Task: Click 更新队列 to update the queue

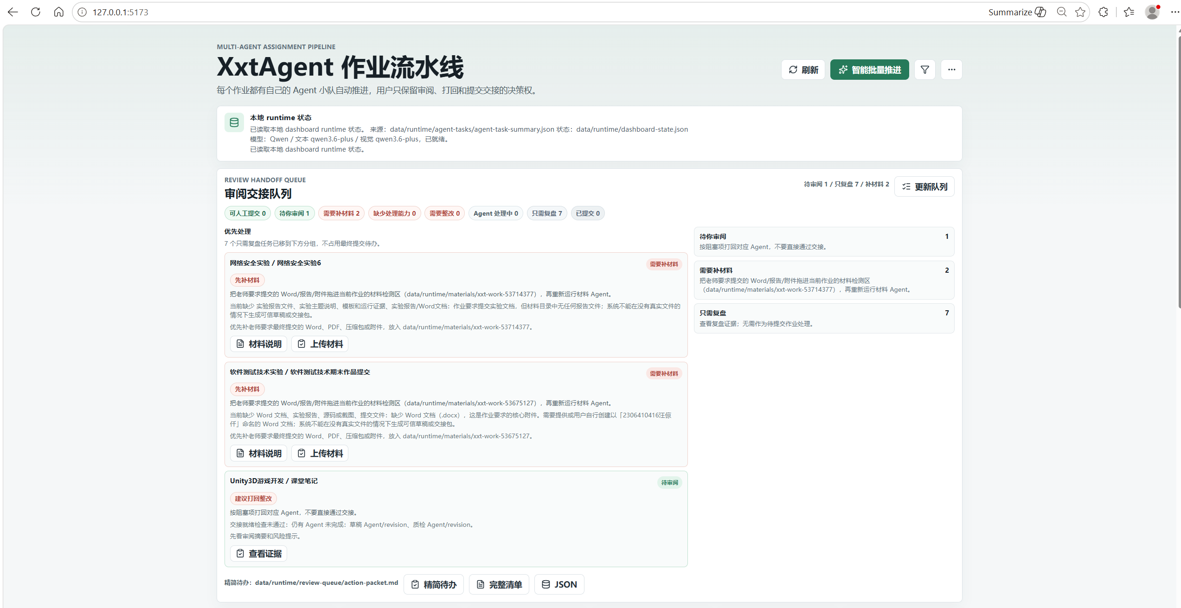Action: 924,186
